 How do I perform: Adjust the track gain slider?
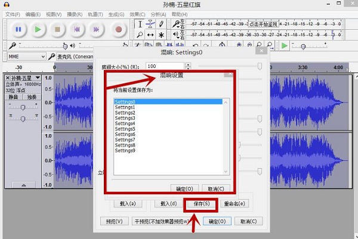click(x=23, y=107)
